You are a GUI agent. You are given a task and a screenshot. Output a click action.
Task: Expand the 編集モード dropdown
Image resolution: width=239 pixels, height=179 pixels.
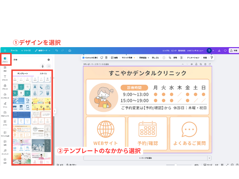pyautogui.click(x=43, y=51)
